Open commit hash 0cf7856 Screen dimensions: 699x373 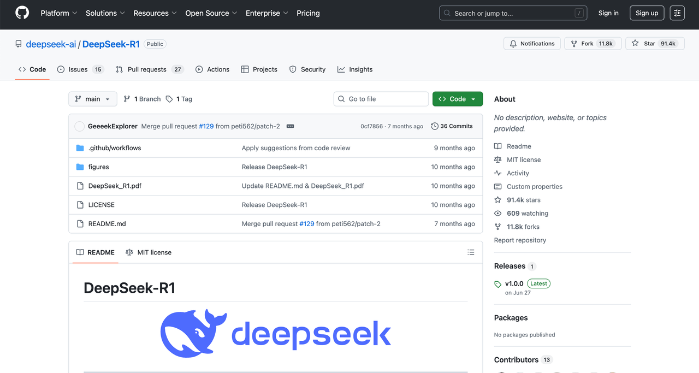pyautogui.click(x=371, y=126)
